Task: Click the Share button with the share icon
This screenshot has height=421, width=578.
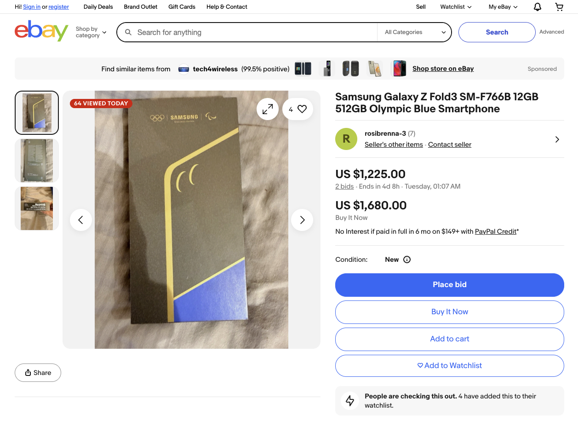Action: (38, 372)
